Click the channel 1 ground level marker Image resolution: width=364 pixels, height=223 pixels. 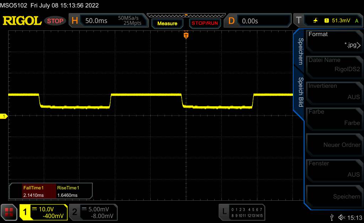4,116
